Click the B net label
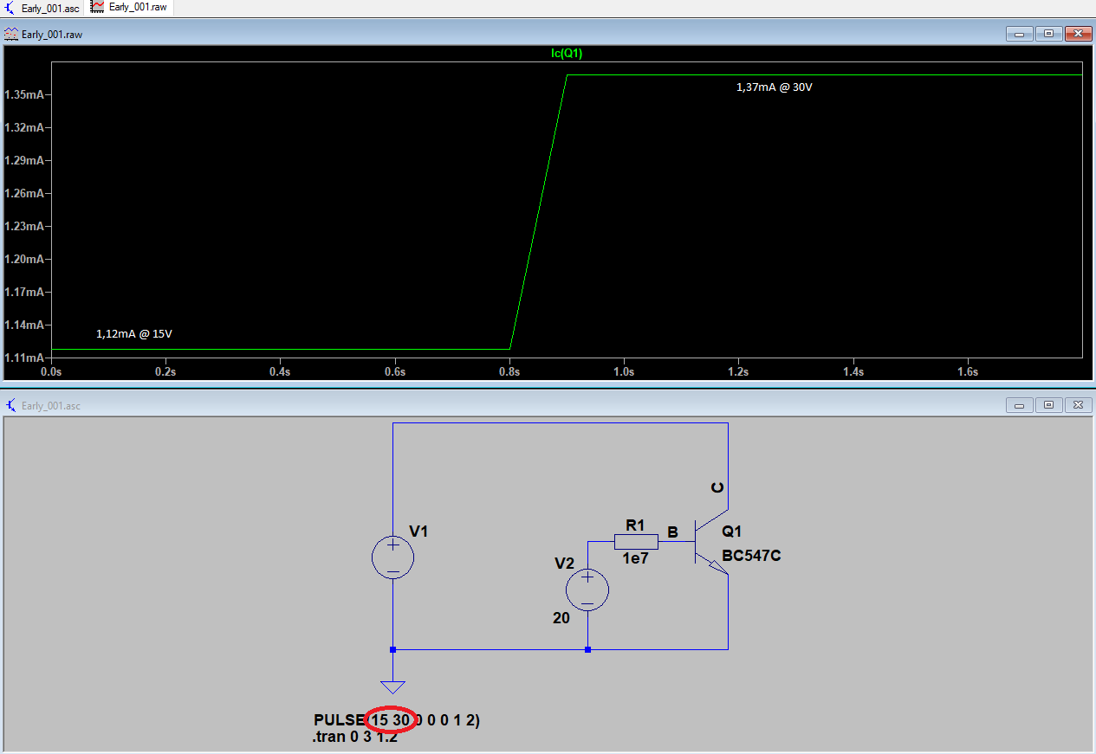The width and height of the screenshot is (1096, 754). [x=672, y=532]
